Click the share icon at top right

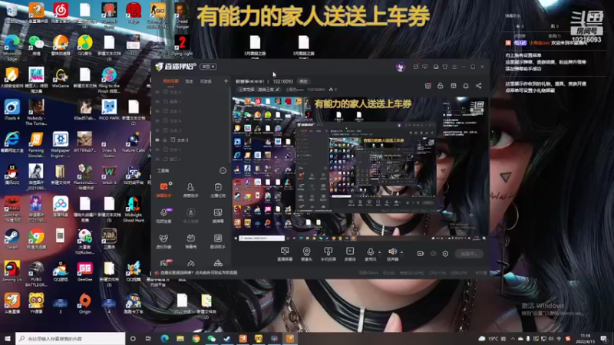tap(478, 86)
